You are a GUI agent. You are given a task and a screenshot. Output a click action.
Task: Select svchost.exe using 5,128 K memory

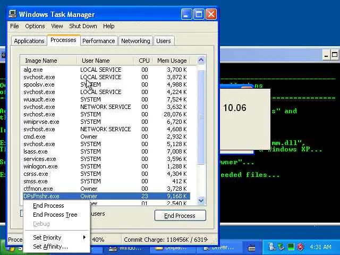(106, 144)
